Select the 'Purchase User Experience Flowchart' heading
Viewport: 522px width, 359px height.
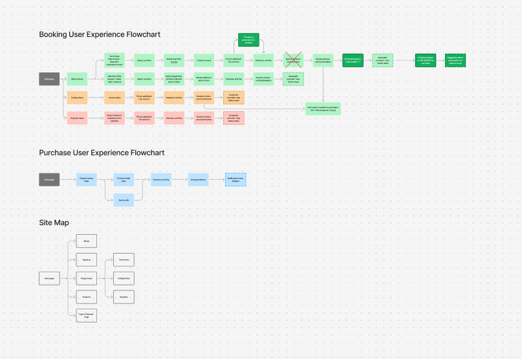click(102, 153)
